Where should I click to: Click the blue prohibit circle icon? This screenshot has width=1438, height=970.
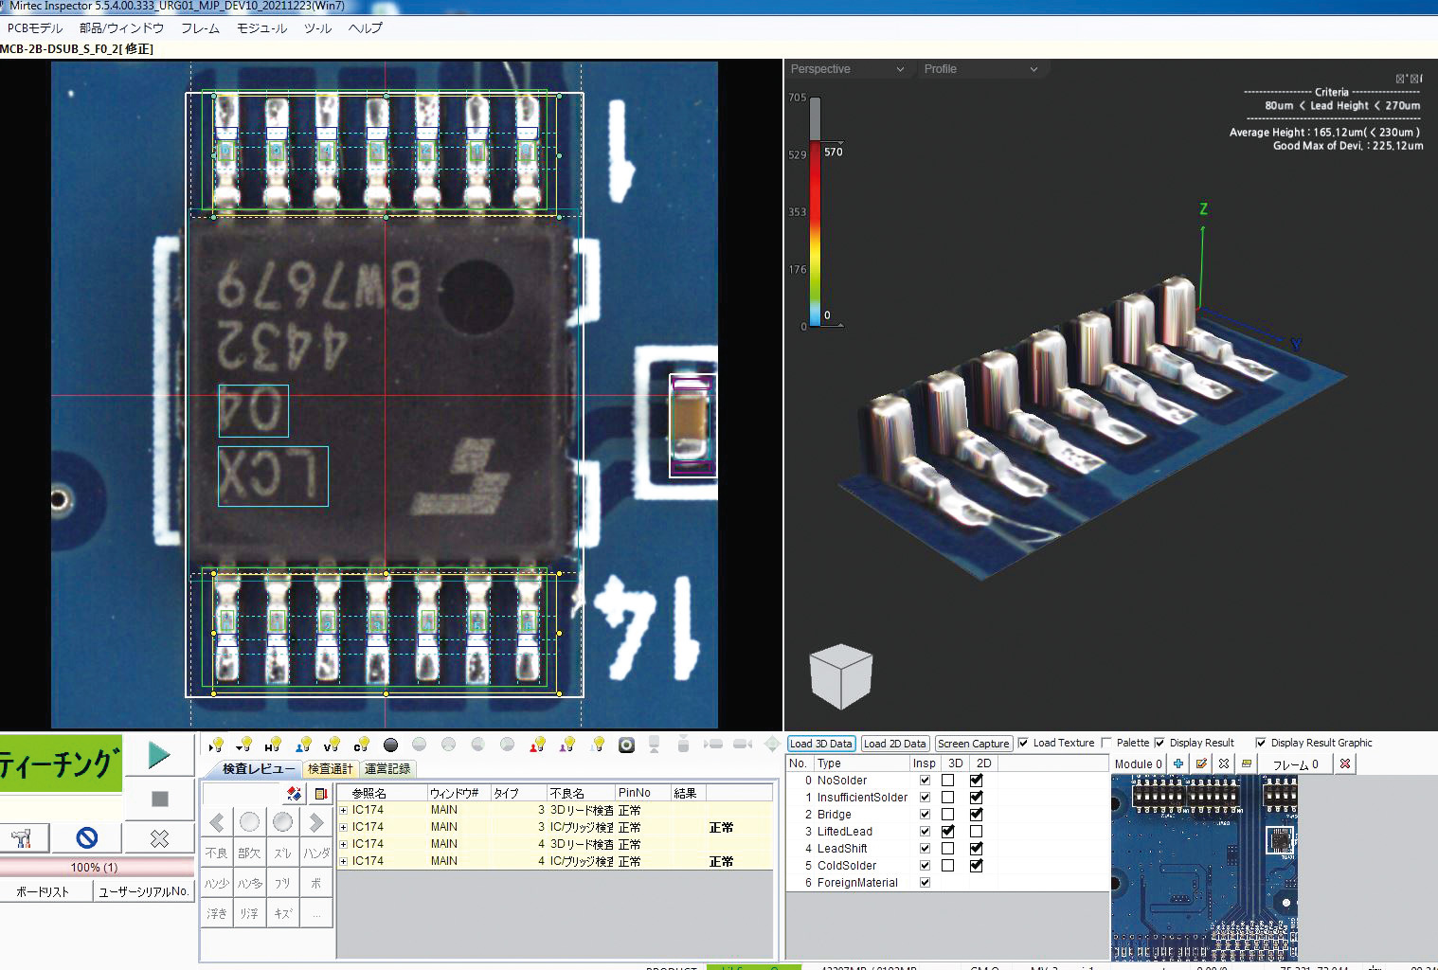click(x=87, y=837)
